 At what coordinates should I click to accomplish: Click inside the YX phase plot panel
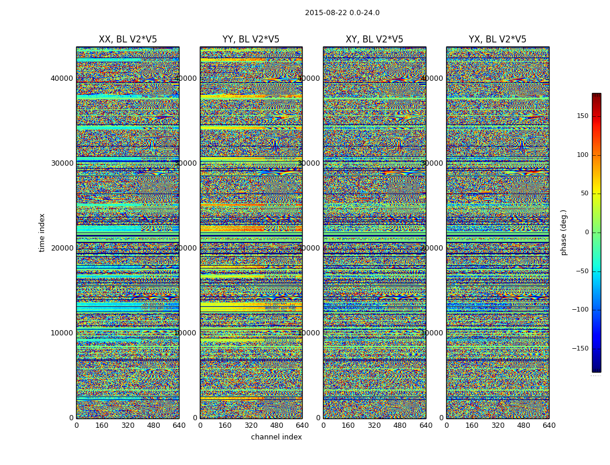coord(497,233)
